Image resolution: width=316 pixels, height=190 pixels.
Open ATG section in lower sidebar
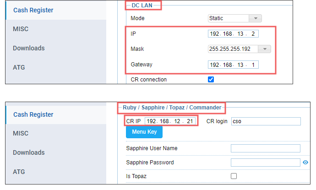(x=19, y=172)
